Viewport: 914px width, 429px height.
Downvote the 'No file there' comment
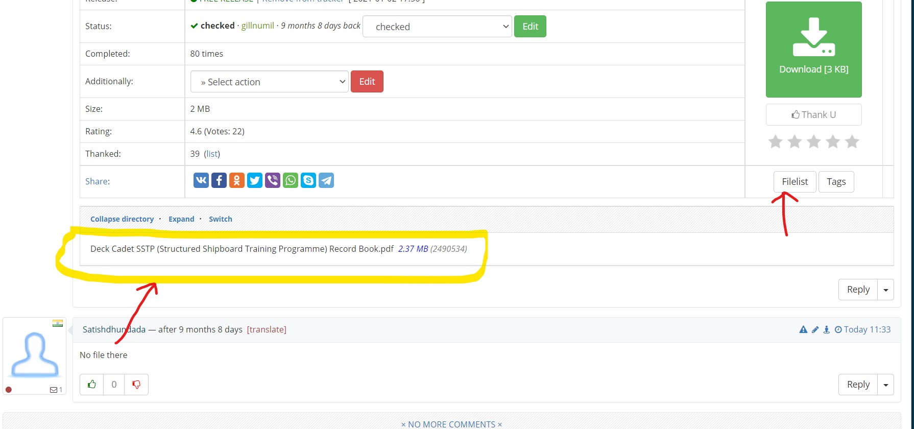(136, 385)
